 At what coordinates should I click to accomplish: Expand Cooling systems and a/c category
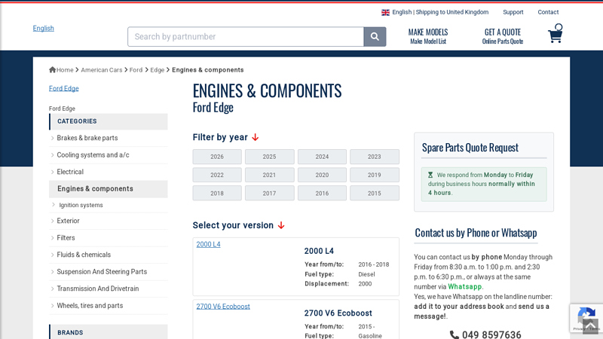coord(93,155)
